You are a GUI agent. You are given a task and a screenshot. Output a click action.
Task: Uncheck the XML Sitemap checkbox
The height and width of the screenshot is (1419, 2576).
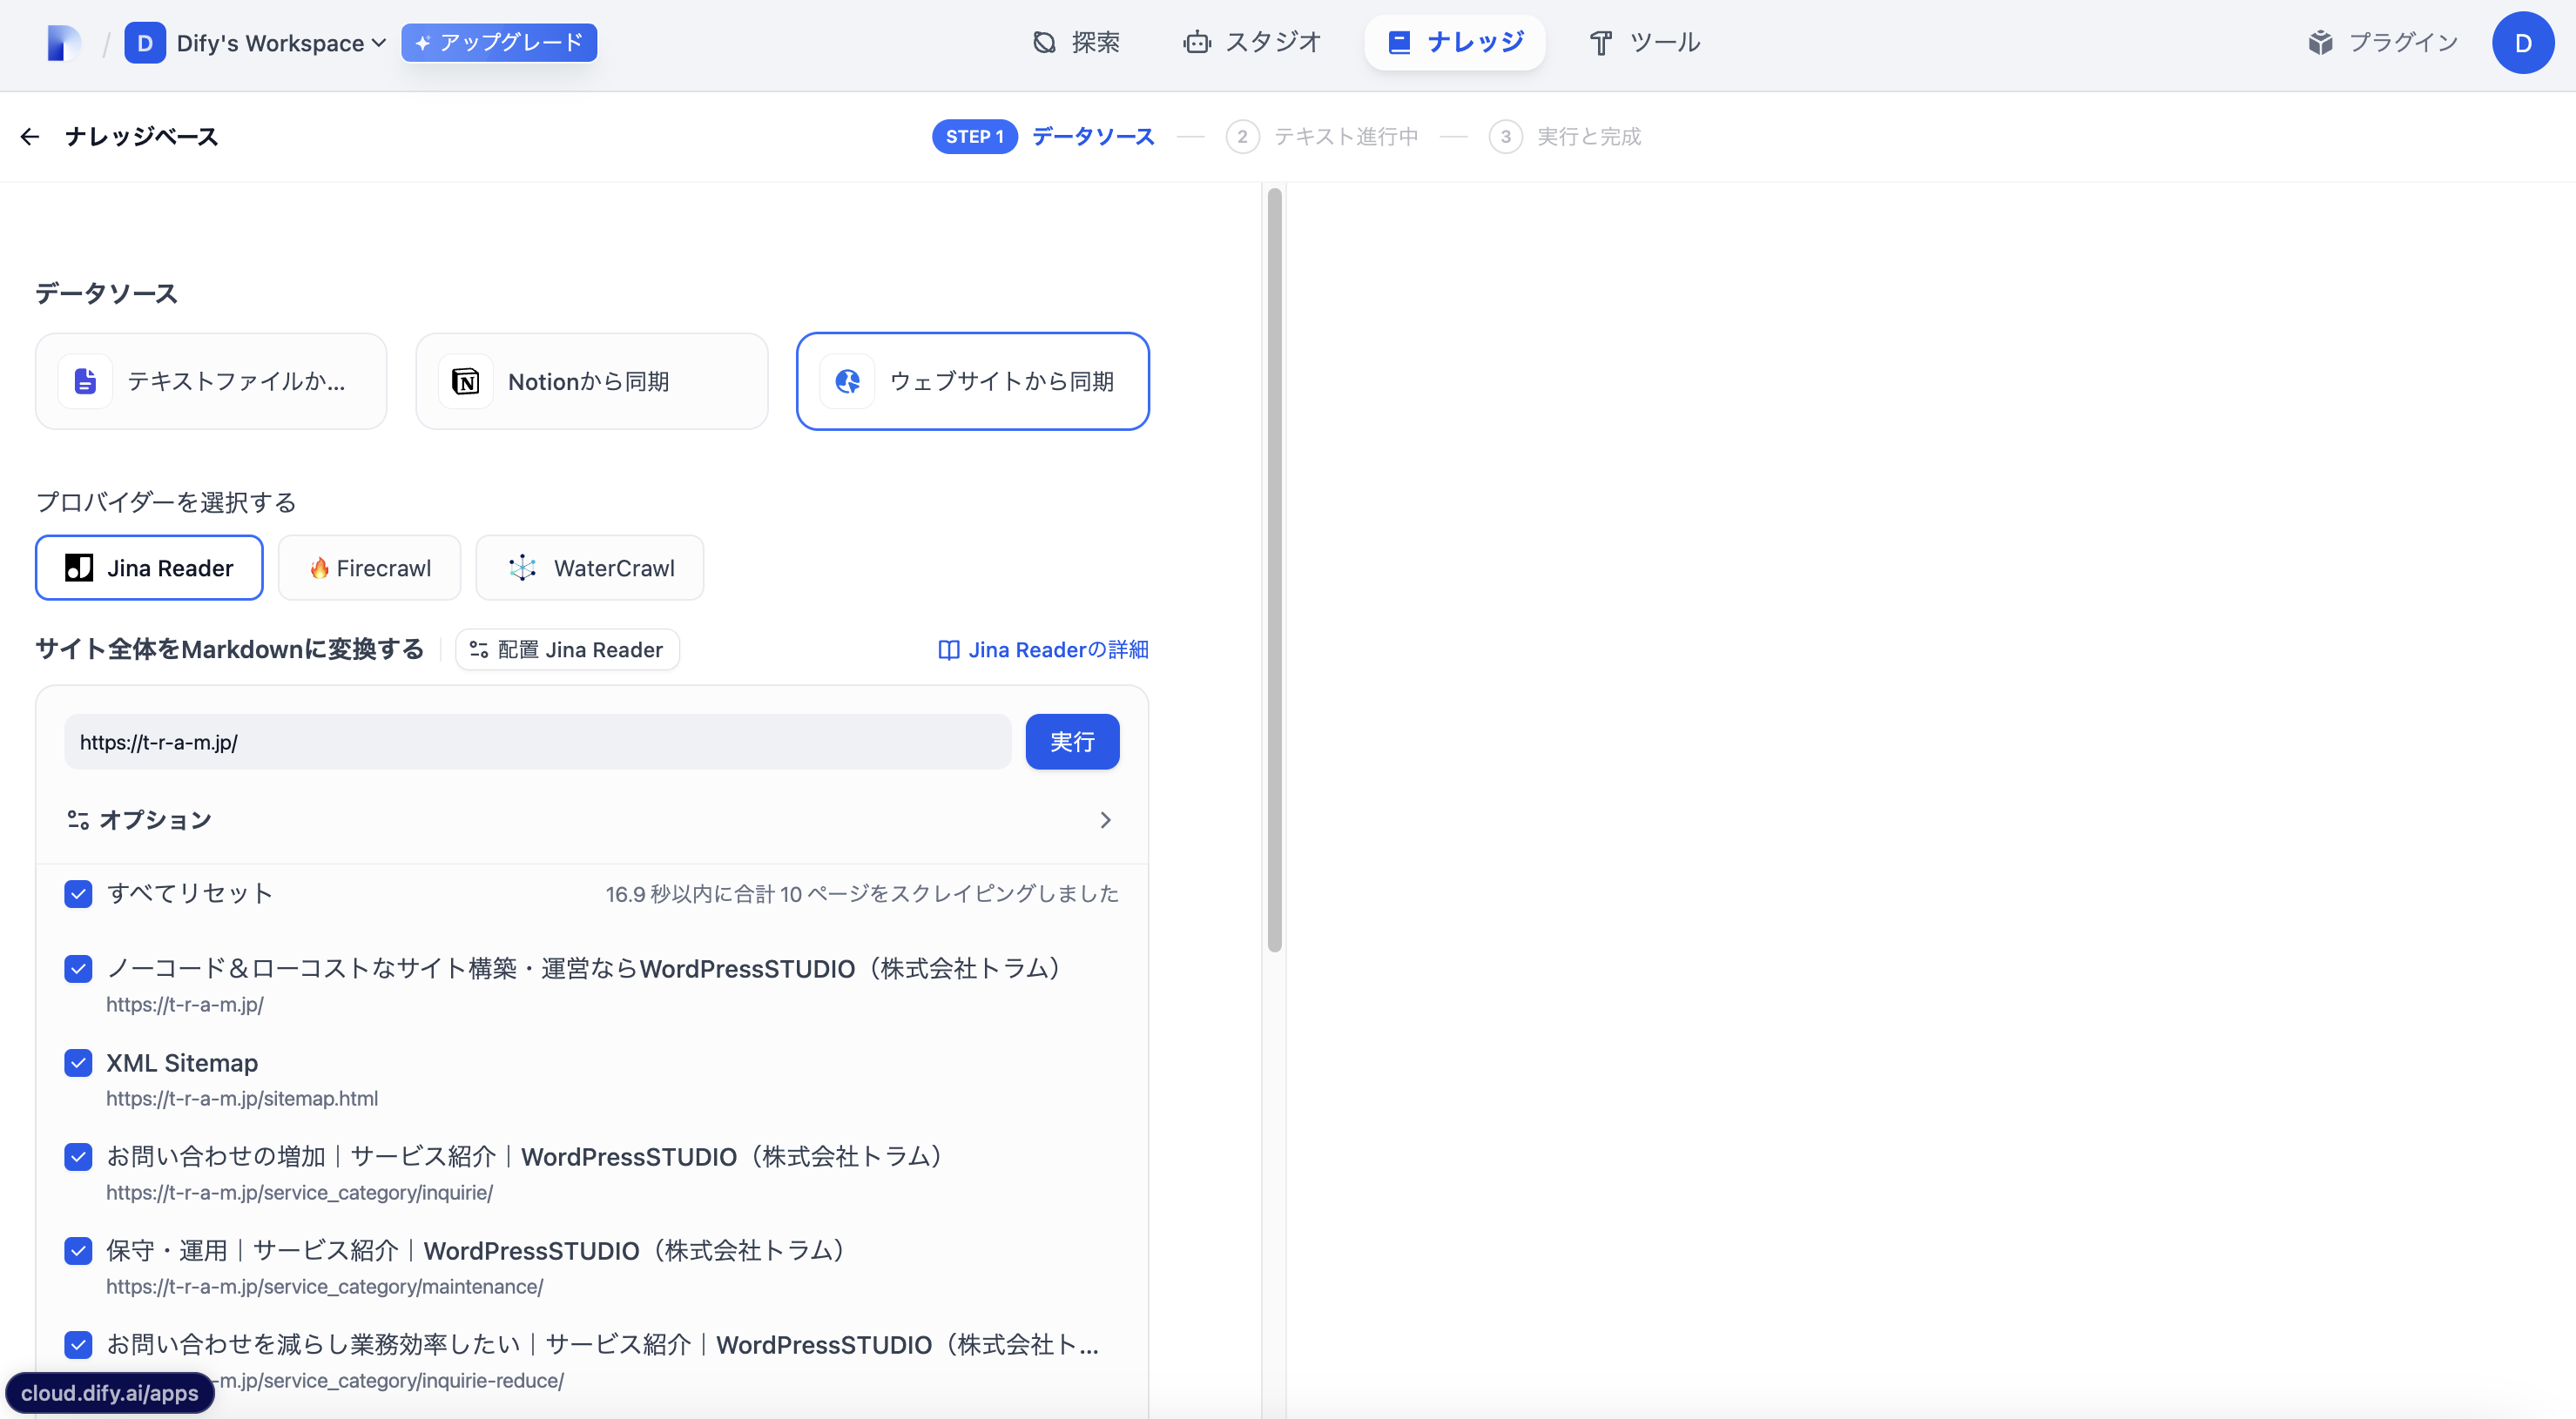[x=78, y=1062]
